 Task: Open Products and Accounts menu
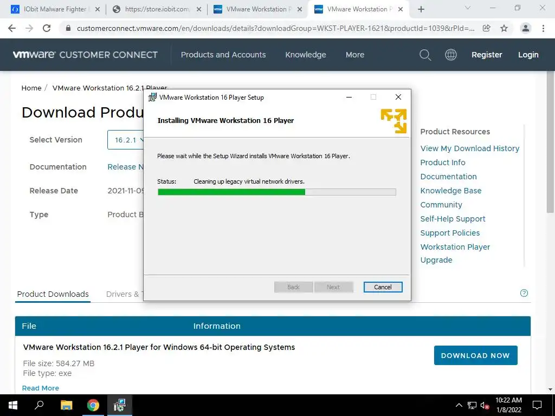tap(223, 55)
